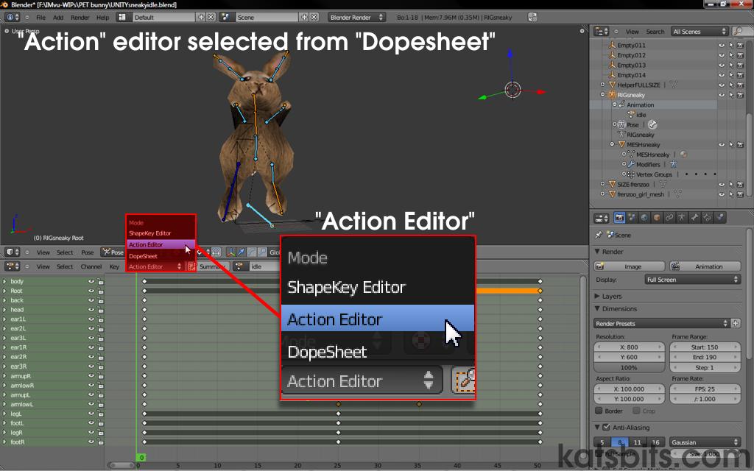Open the Add menu in top header

pos(58,18)
